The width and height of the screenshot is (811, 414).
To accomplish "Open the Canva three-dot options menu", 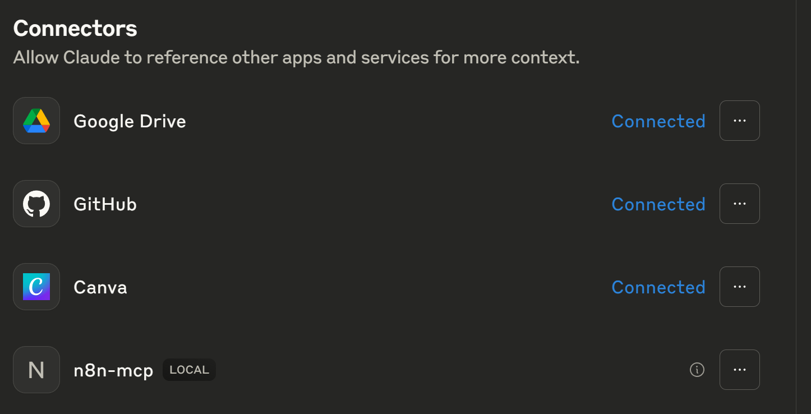I will click(739, 287).
